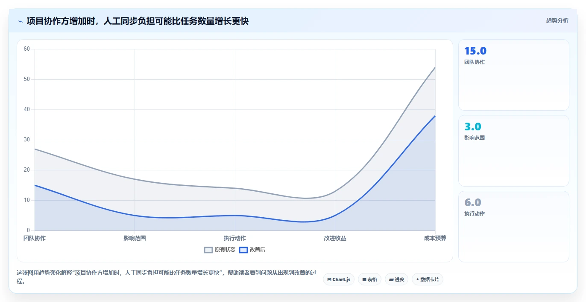
Task: Click the description paragraph starting 这张图用趋势变化
Action: 167,277
